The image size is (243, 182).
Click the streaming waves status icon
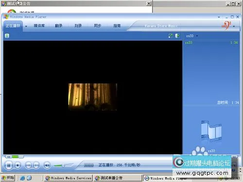(89, 165)
